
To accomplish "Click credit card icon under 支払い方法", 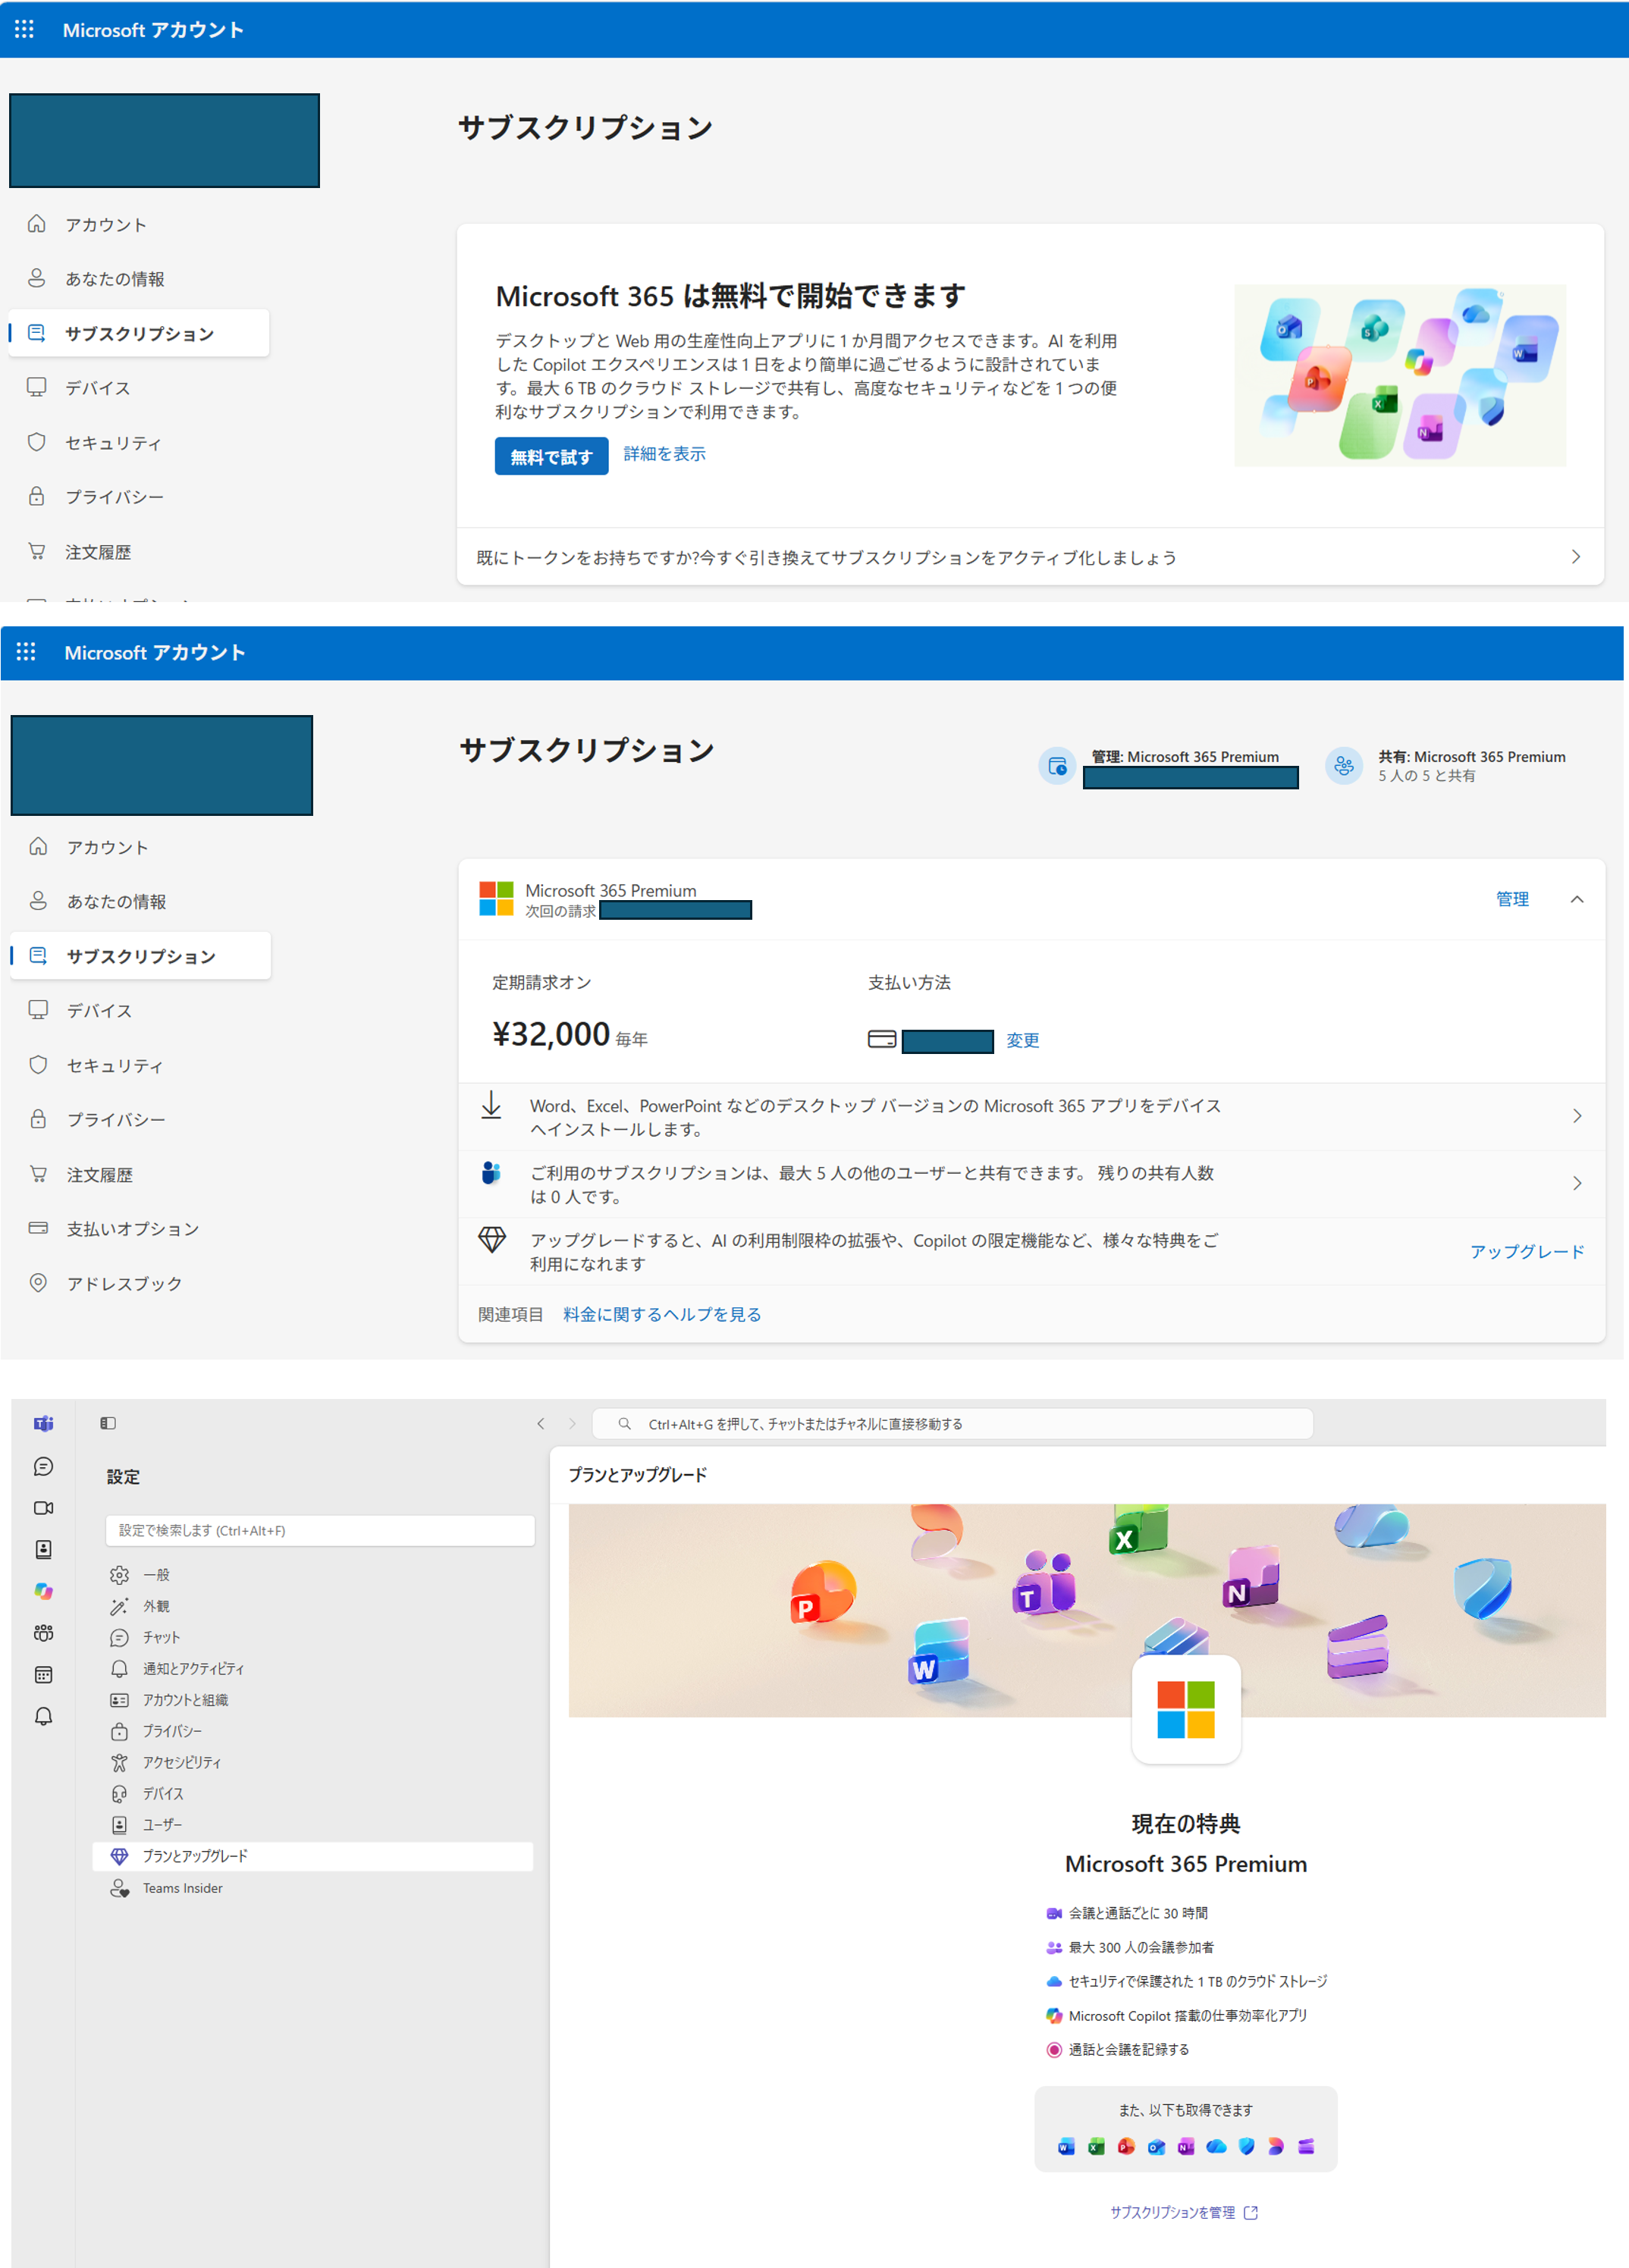I will [x=882, y=1040].
